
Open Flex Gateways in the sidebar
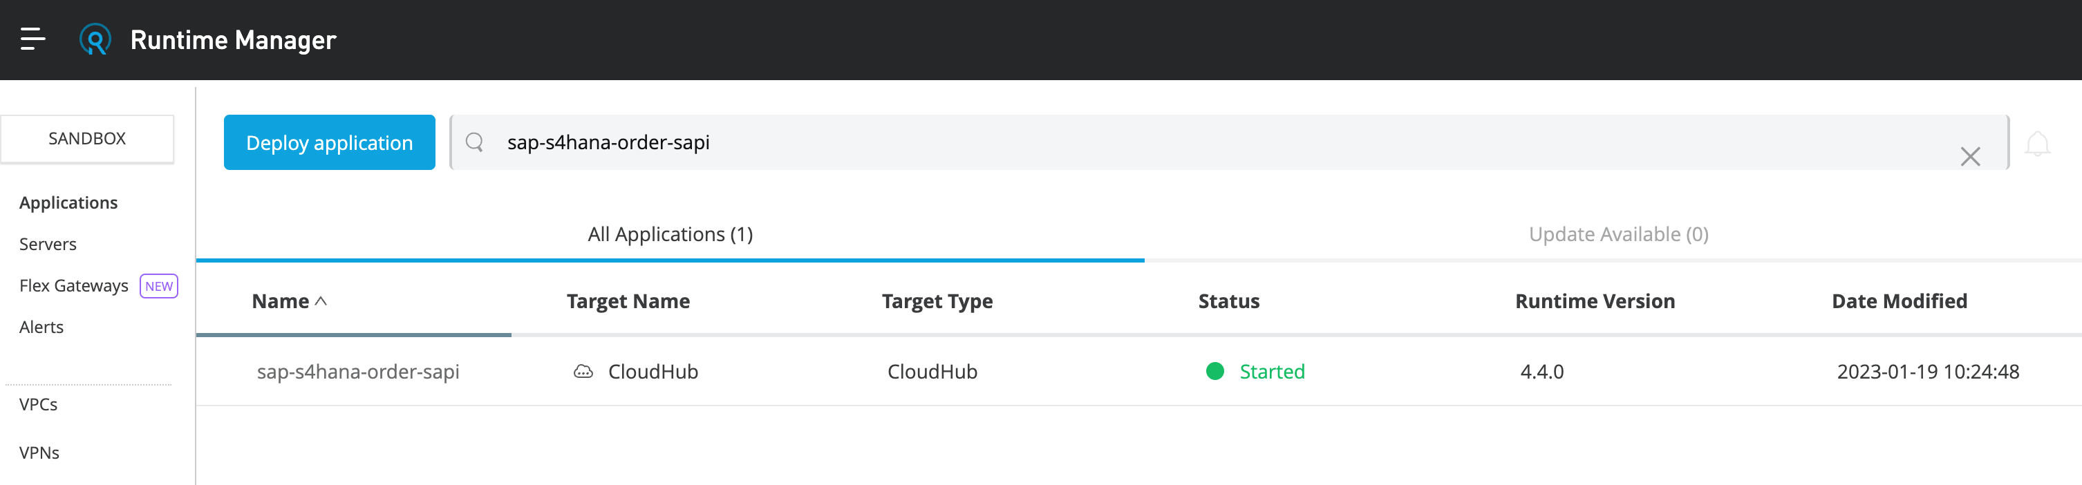click(x=73, y=285)
